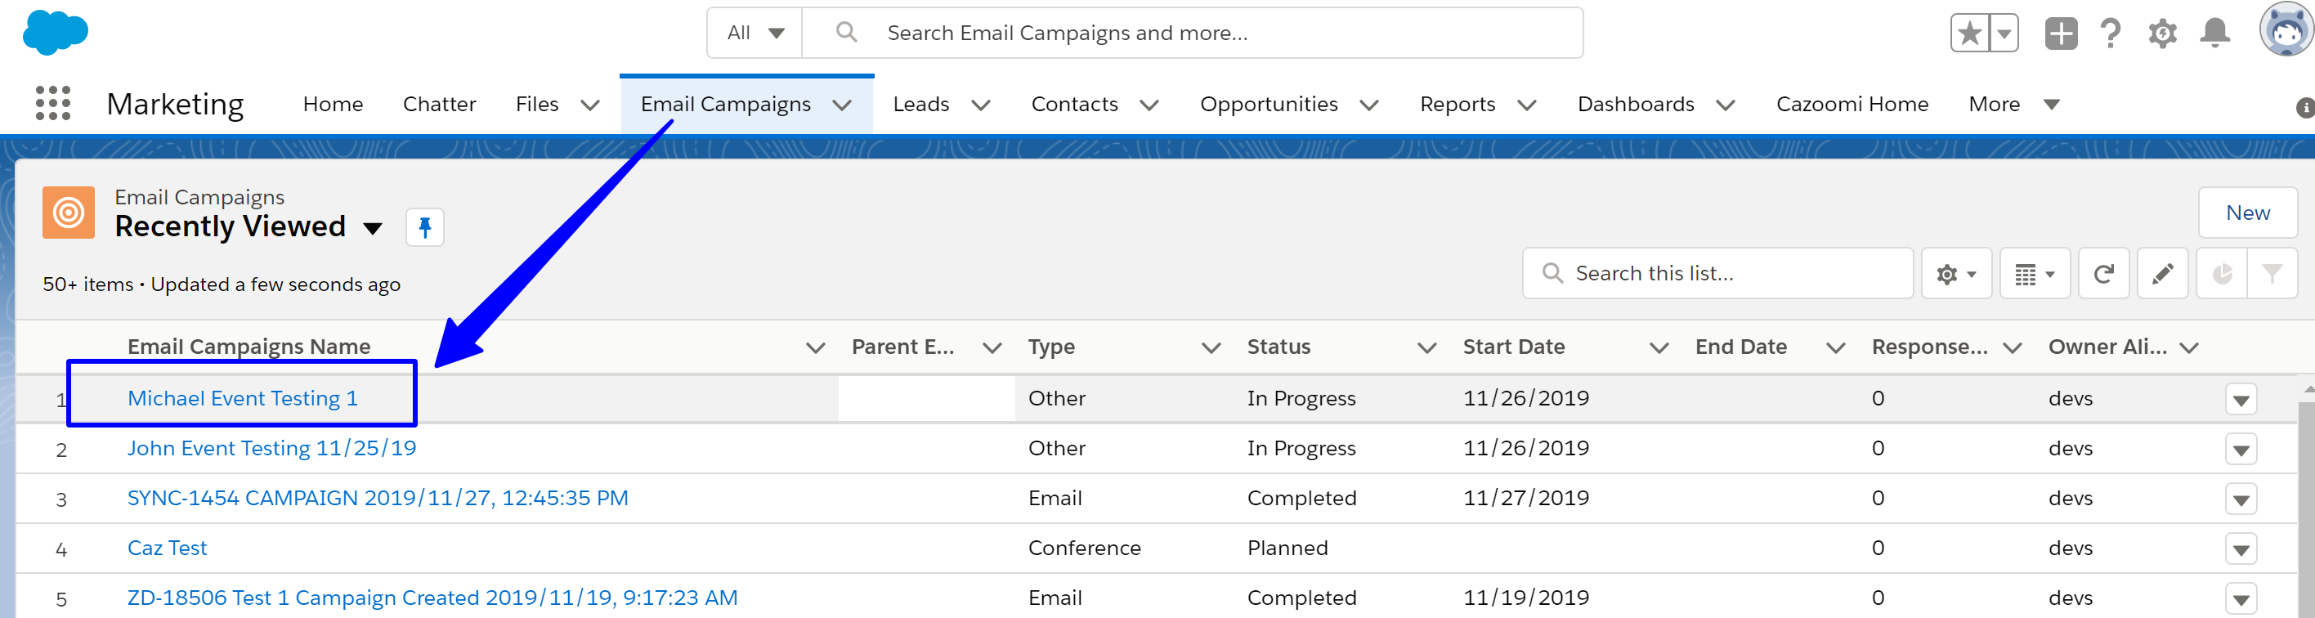Image resolution: width=2315 pixels, height=618 pixels.
Task: Open Owner Alias column chevron menu
Action: pos(2189,347)
